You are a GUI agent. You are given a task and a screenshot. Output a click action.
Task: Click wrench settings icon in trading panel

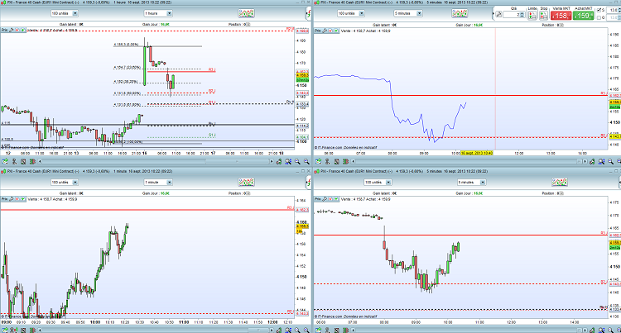tap(498, 15)
